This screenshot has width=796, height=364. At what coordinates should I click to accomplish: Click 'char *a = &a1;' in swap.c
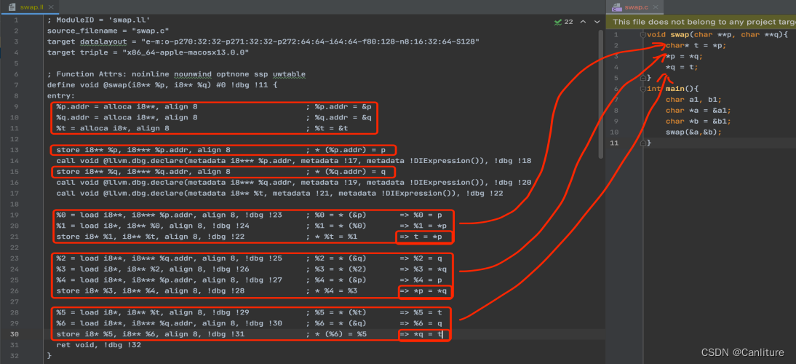(698, 110)
